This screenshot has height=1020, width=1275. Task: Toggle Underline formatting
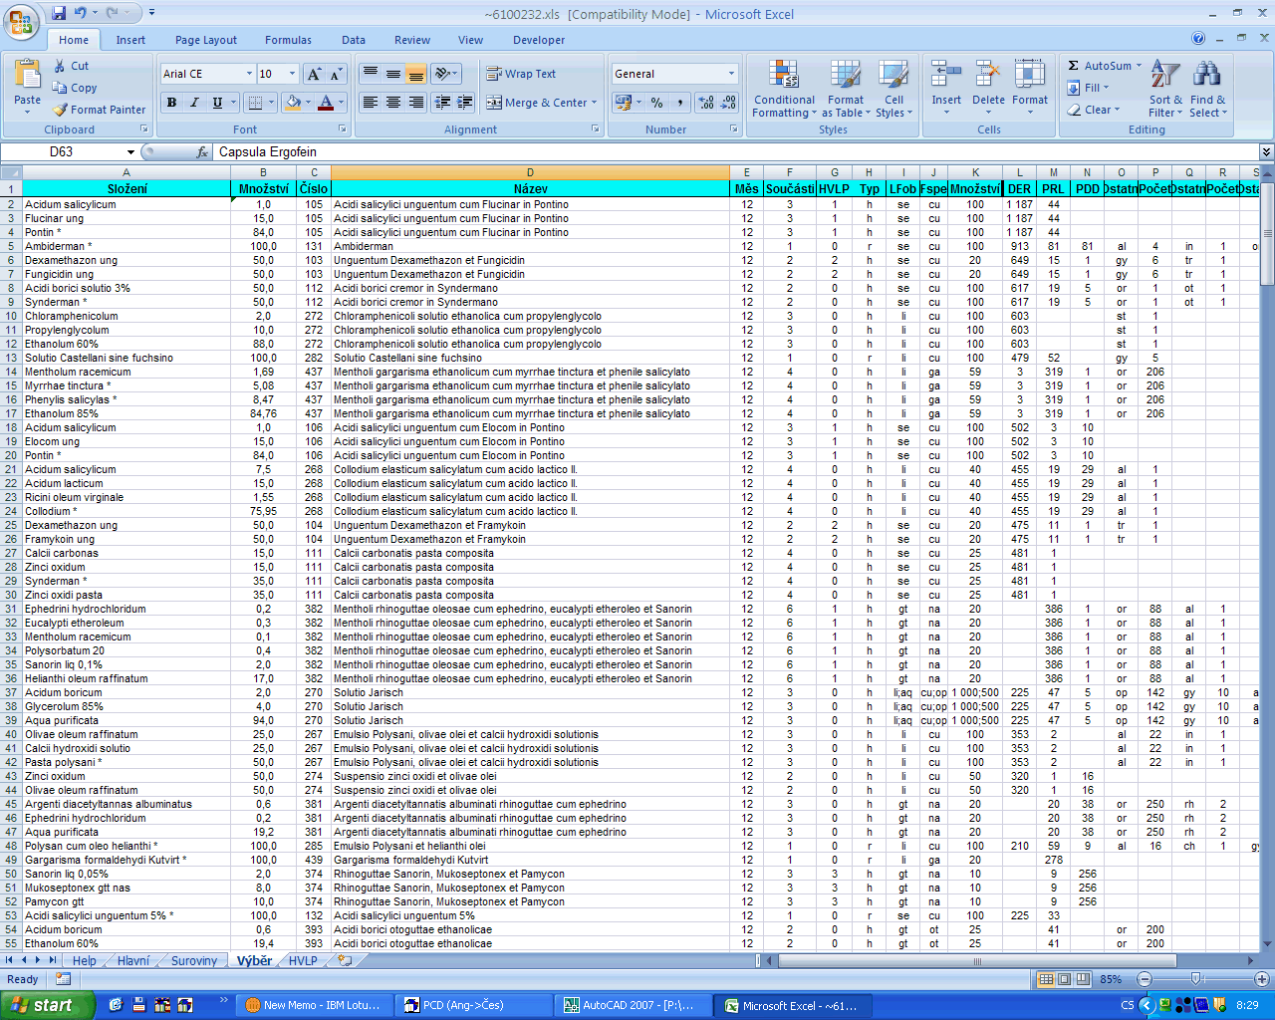point(217,103)
